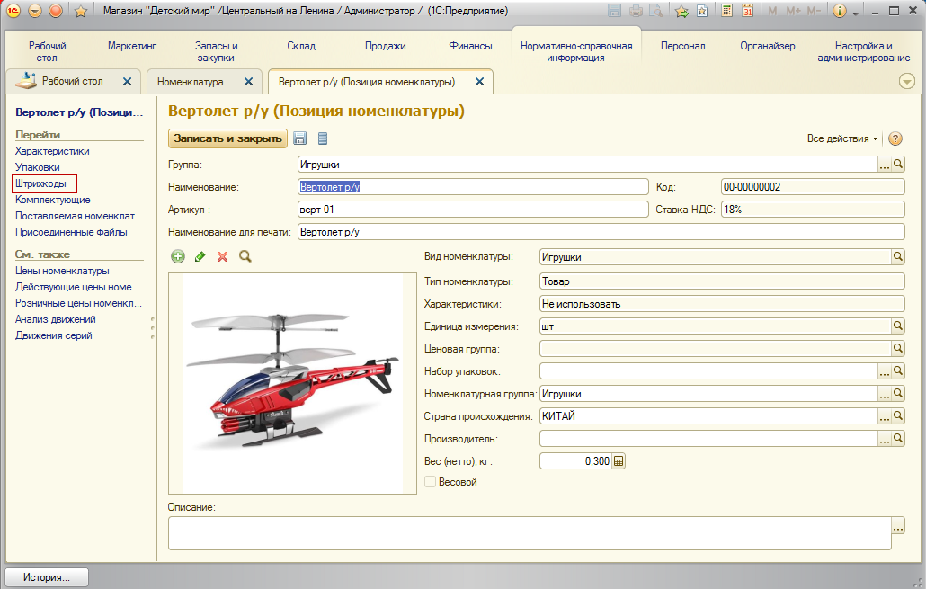926x589 pixels.
Task: Click the 1C application logo icon
Action: pos(13,11)
